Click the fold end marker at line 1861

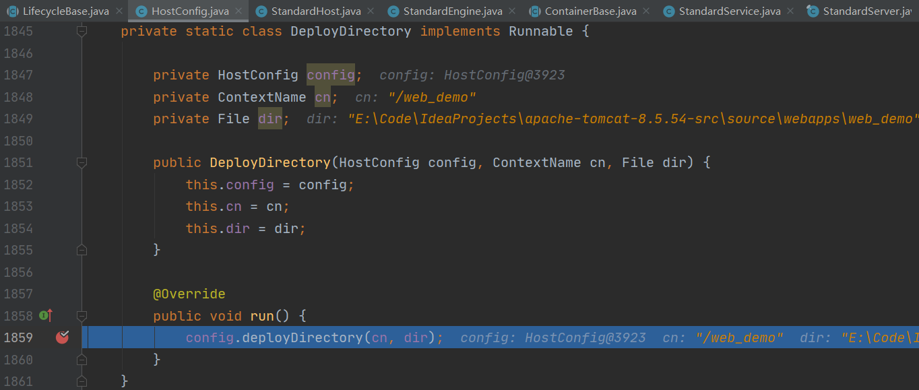[82, 381]
